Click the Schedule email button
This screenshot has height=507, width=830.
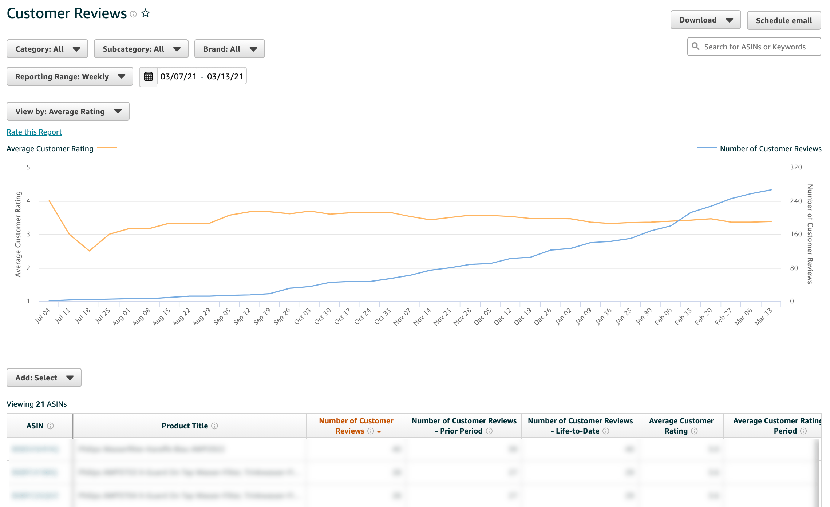(784, 20)
